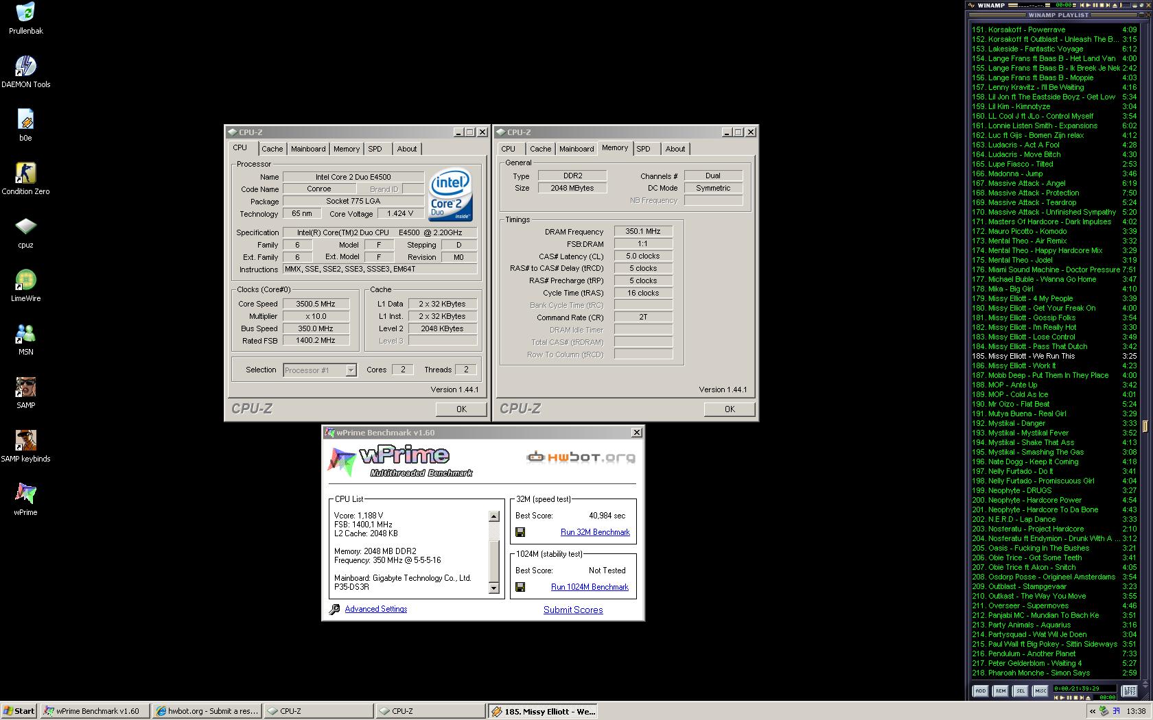Select the SAMP desktop icon
The height and width of the screenshot is (720, 1153).
click(25, 387)
